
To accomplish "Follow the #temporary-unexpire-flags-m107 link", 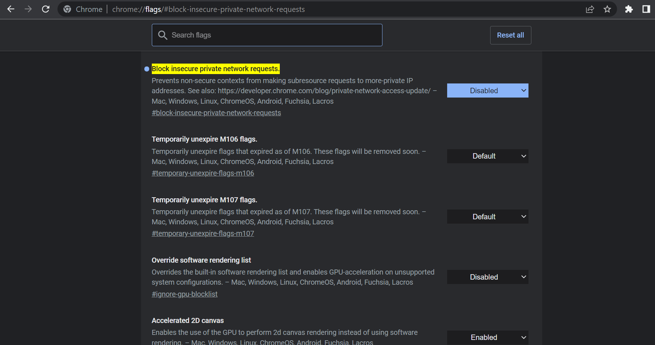I will (x=203, y=233).
